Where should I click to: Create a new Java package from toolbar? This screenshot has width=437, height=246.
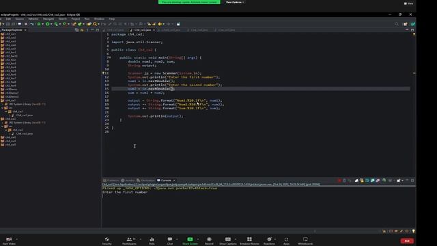coord(74,24)
